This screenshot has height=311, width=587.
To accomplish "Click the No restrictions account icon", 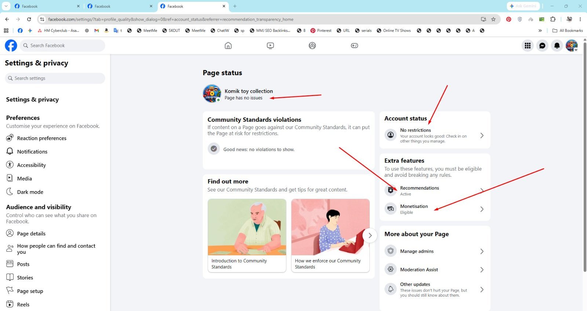I will (391, 135).
